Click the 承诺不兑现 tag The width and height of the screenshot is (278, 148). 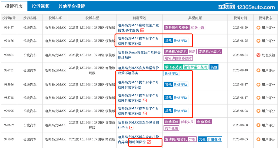click(x=173, y=67)
